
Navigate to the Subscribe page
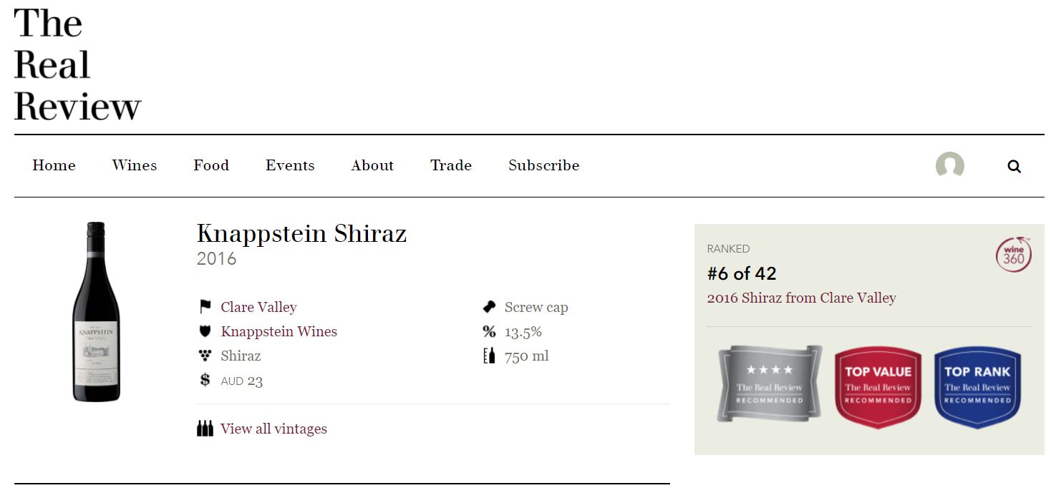[543, 165]
